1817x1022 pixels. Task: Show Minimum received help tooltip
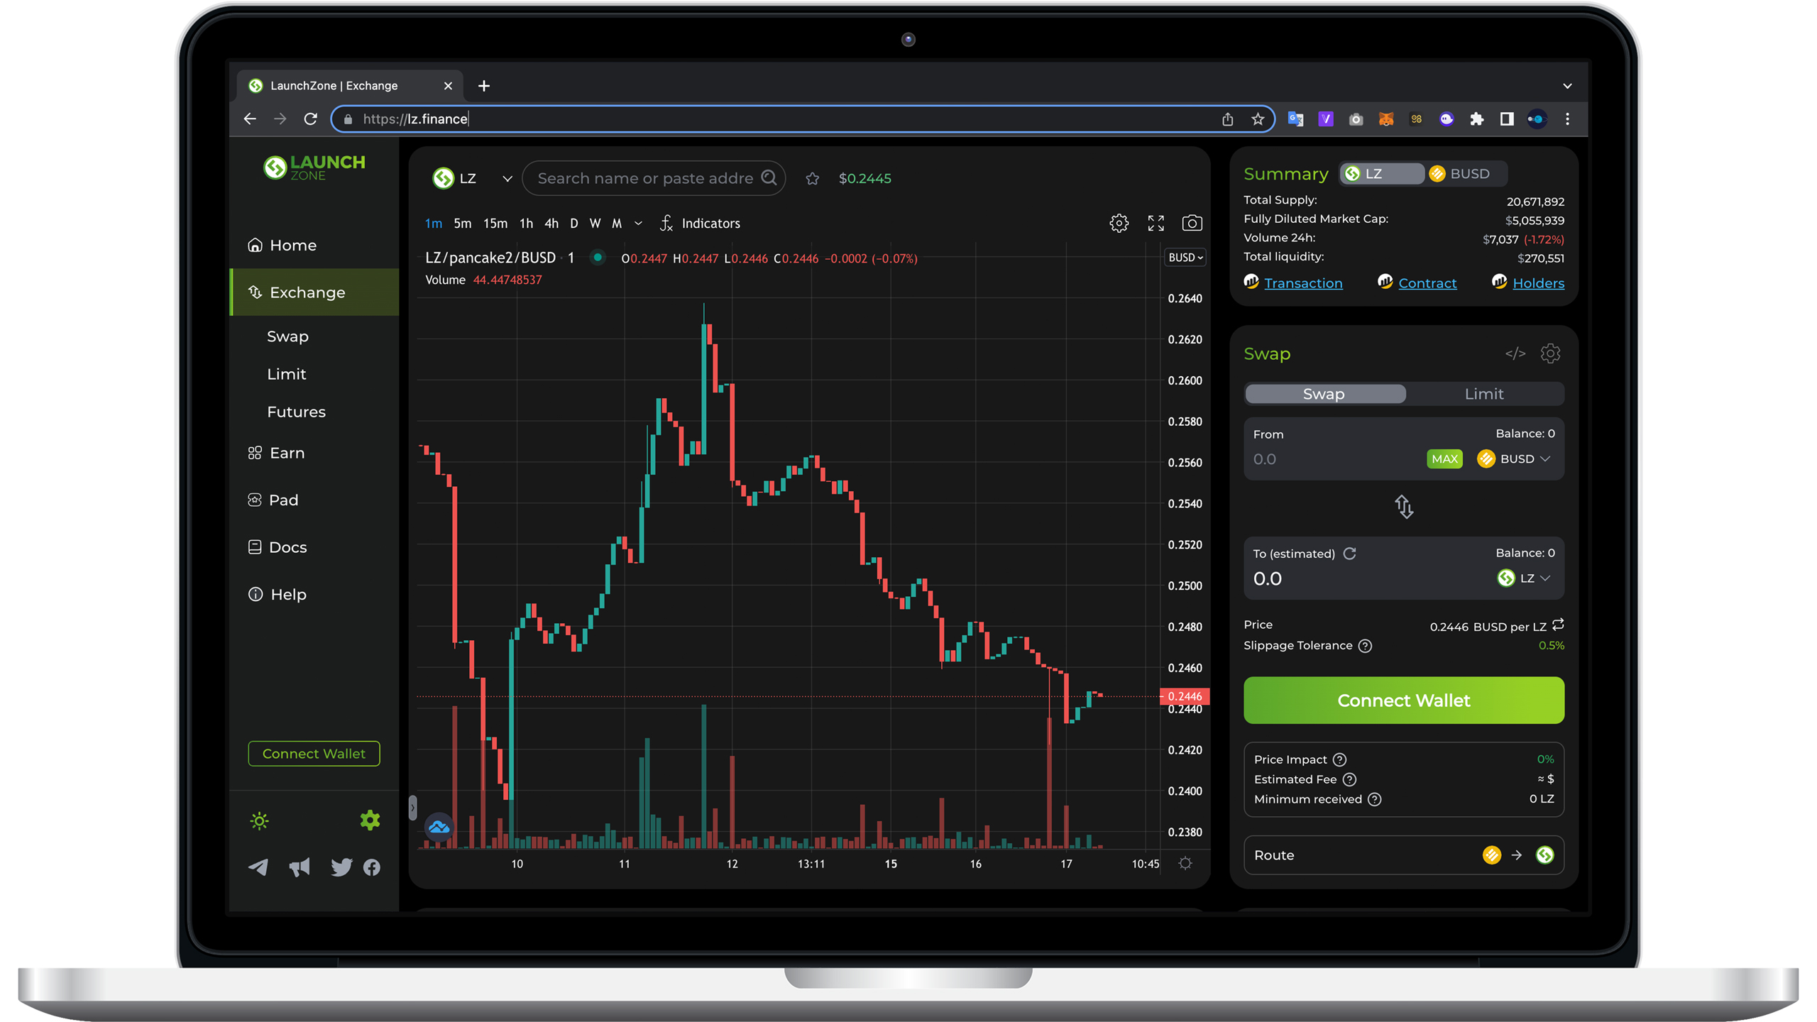[1374, 799]
